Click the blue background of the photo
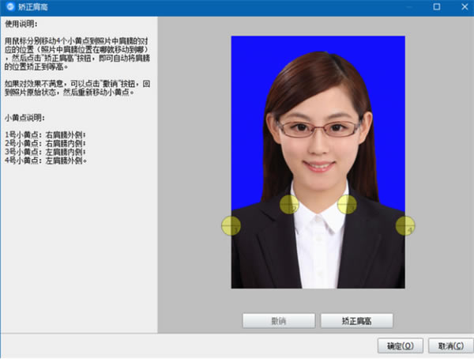The image size is (474, 359). click(x=248, y=91)
